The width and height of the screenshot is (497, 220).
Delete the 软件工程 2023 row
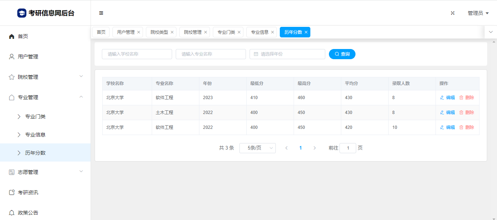(x=467, y=98)
